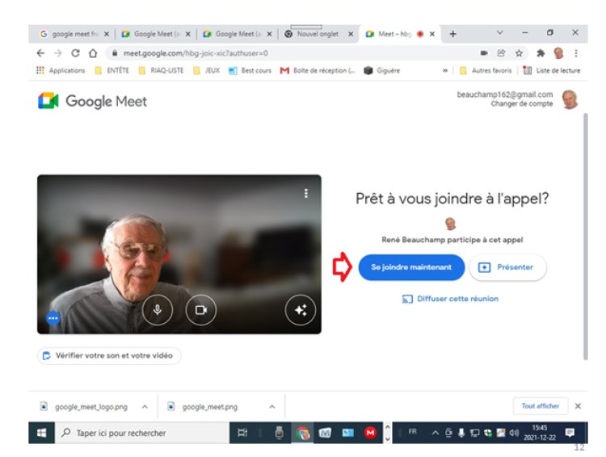The width and height of the screenshot is (606, 457).
Task: Open ENTÊTE bookmarks folder
Action: 112,70
